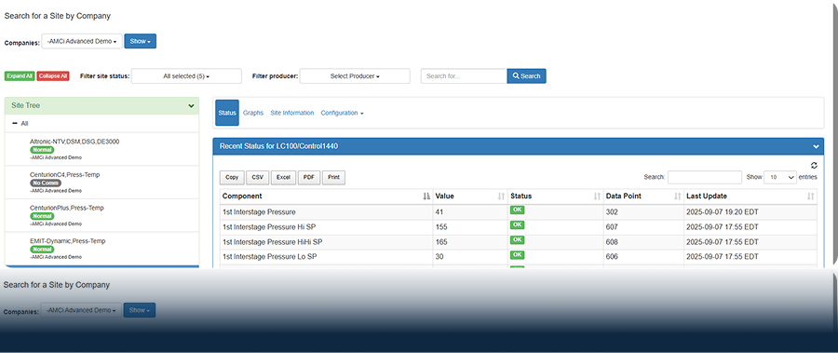838x353 pixels.
Task: Click the Search button with magnifier
Action: click(x=526, y=76)
